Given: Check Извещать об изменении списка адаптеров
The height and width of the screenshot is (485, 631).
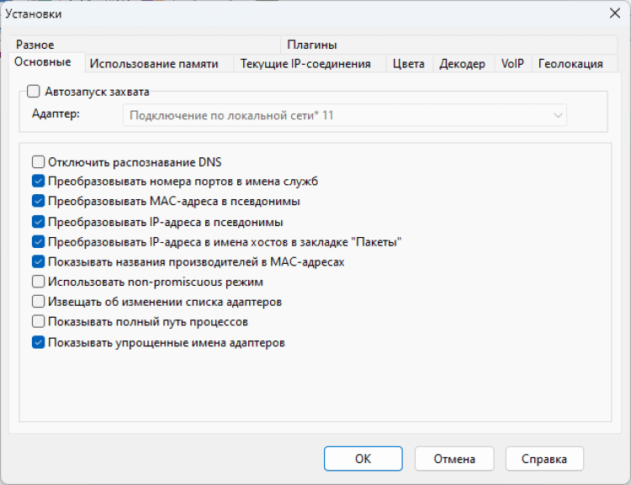Looking at the screenshot, I should (x=38, y=302).
